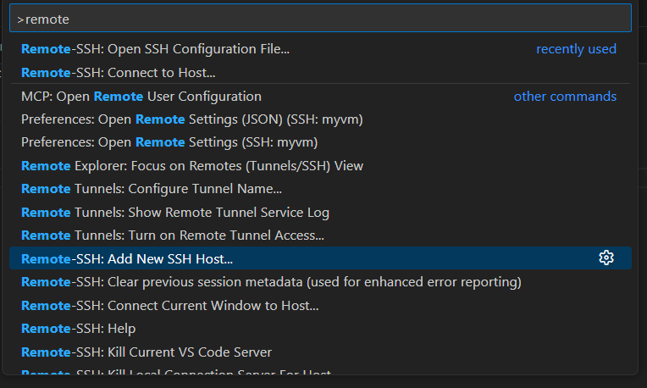647x388 pixels.
Task: Click the command palette input containing ">remote"
Action: coord(322,18)
